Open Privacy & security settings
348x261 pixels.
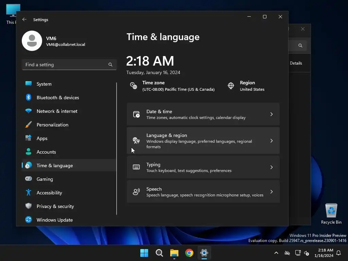pos(69,206)
